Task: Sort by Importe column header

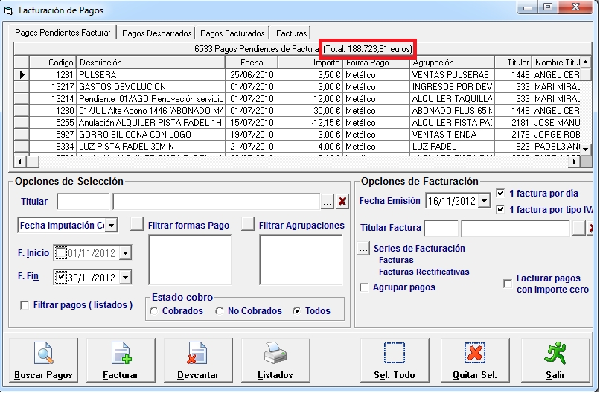Action: (x=310, y=63)
